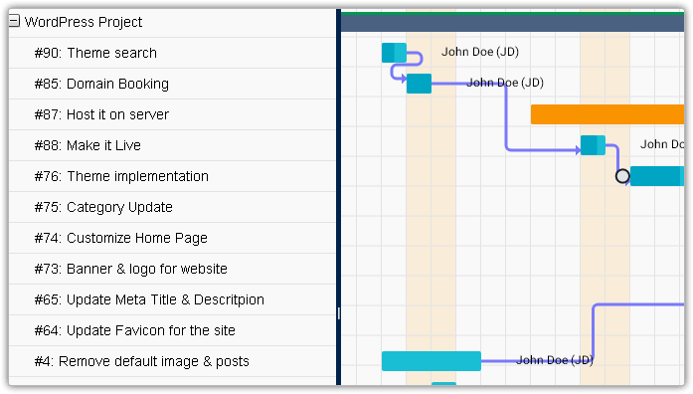Select task #65: Update Meta Title & Descritpion
The height and width of the screenshot is (394, 693).
(172, 299)
